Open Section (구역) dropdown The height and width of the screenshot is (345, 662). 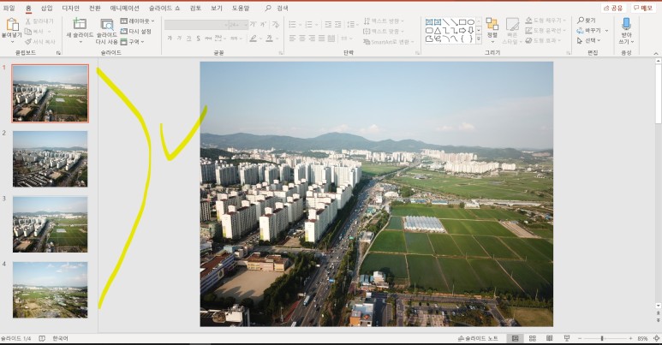tap(132, 42)
